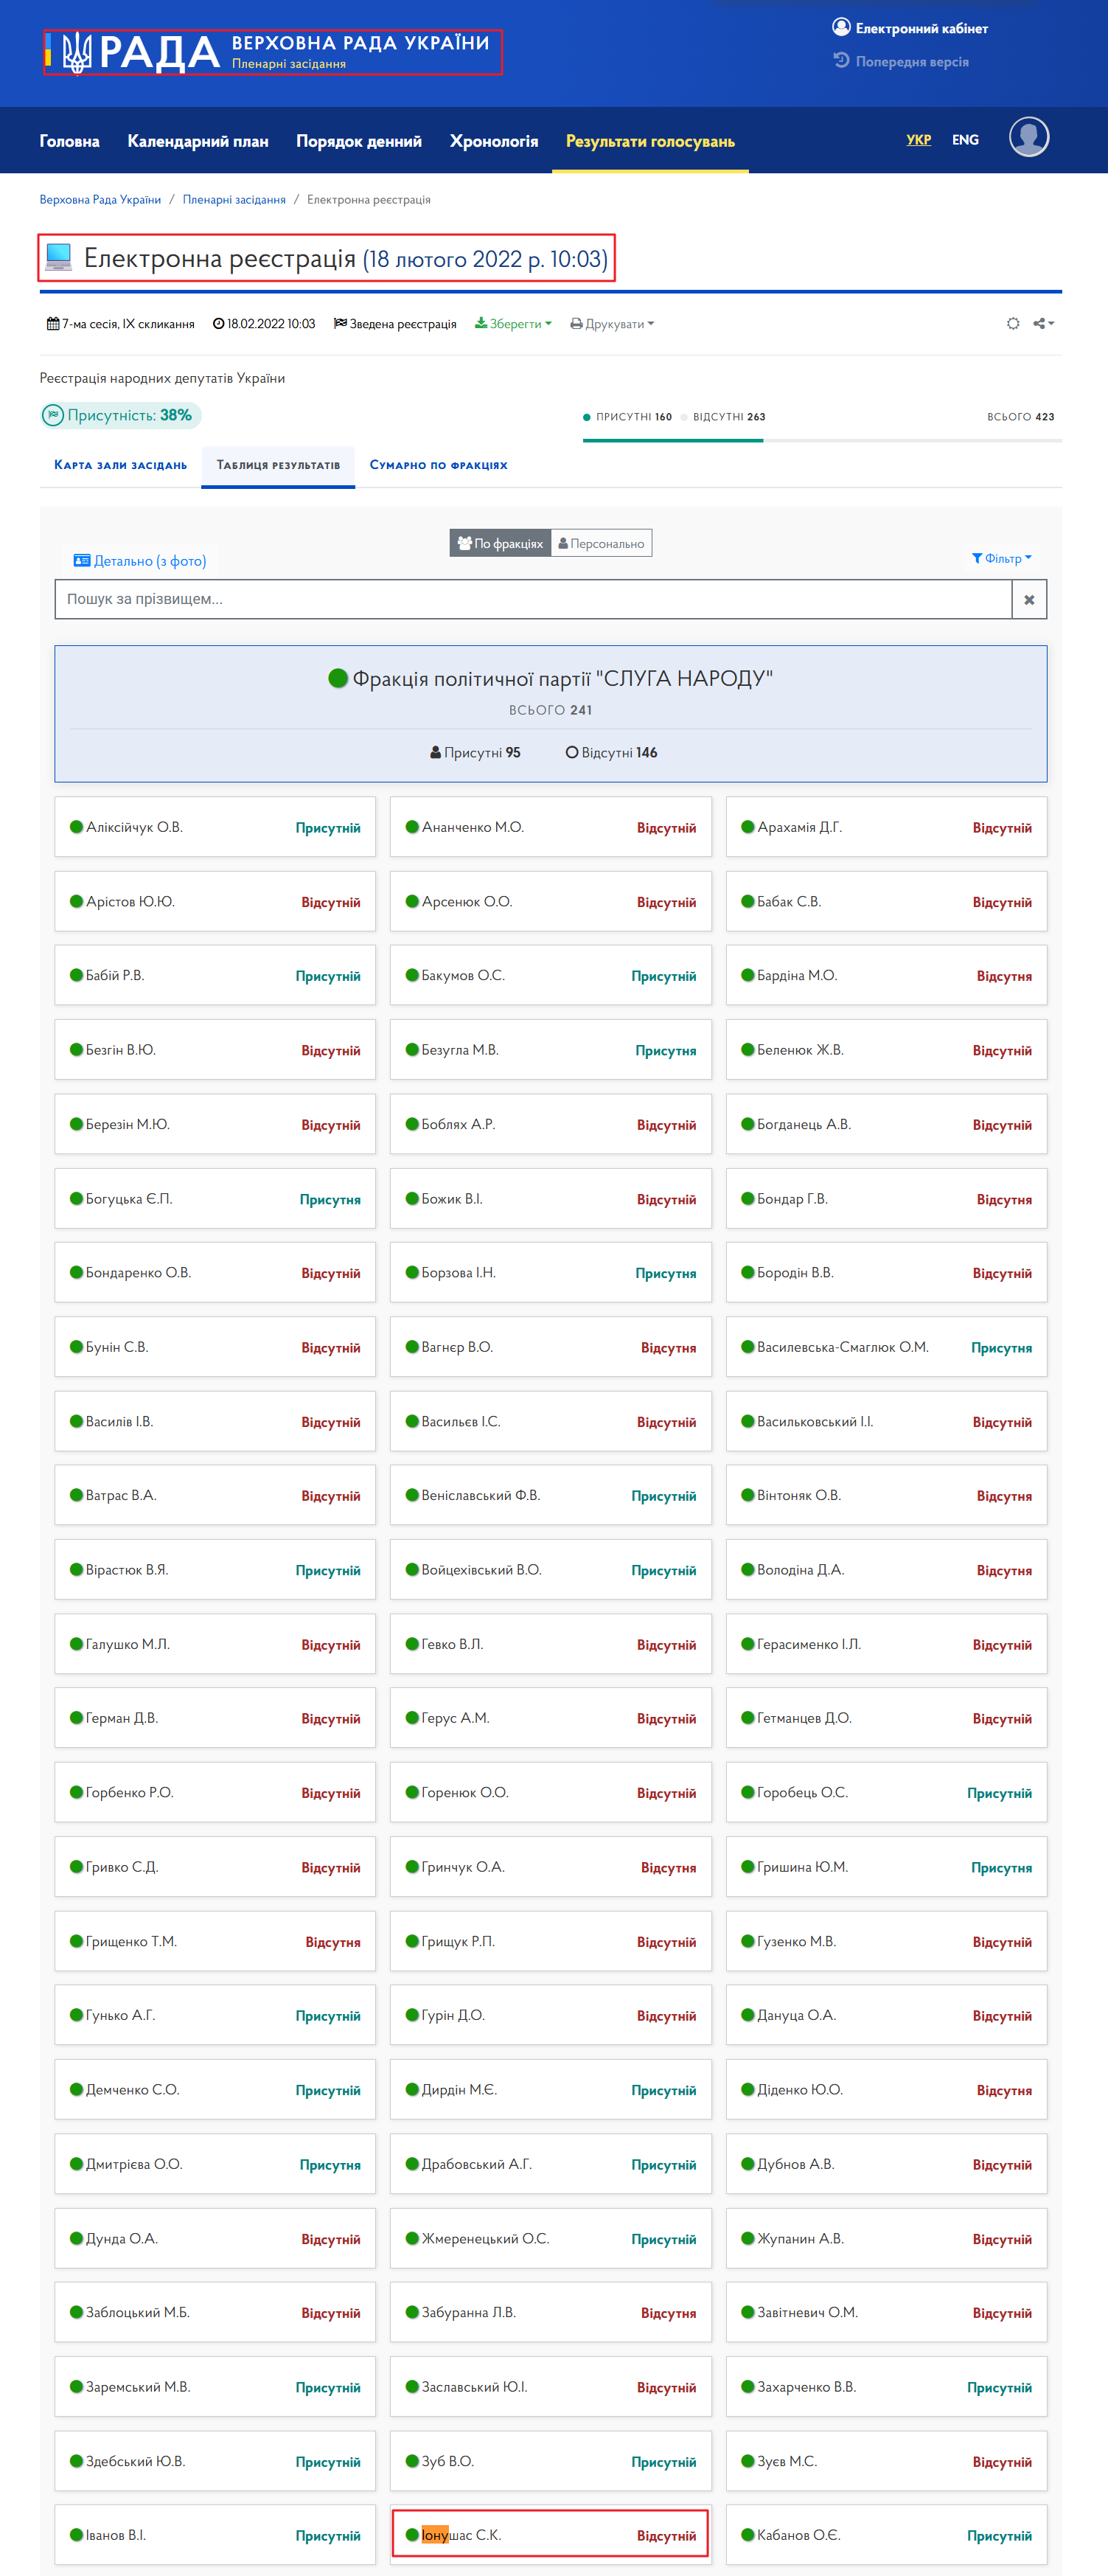Open Порядок денний menu item

359,141
